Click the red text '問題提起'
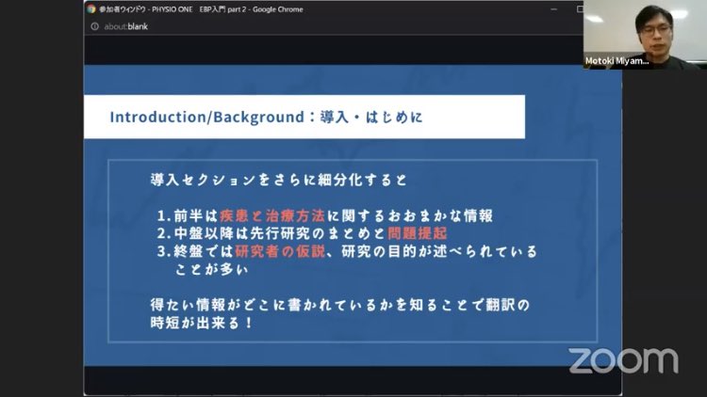Screen dimensions: 707x397 [x=417, y=233]
